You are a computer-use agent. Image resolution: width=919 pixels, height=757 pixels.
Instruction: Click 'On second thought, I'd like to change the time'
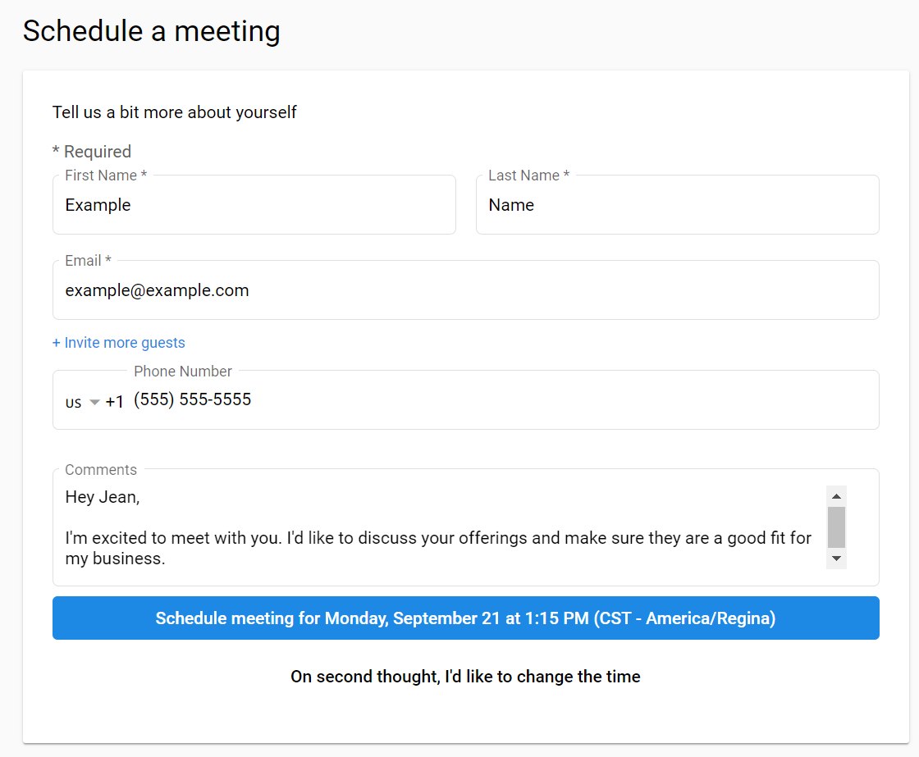(x=465, y=677)
